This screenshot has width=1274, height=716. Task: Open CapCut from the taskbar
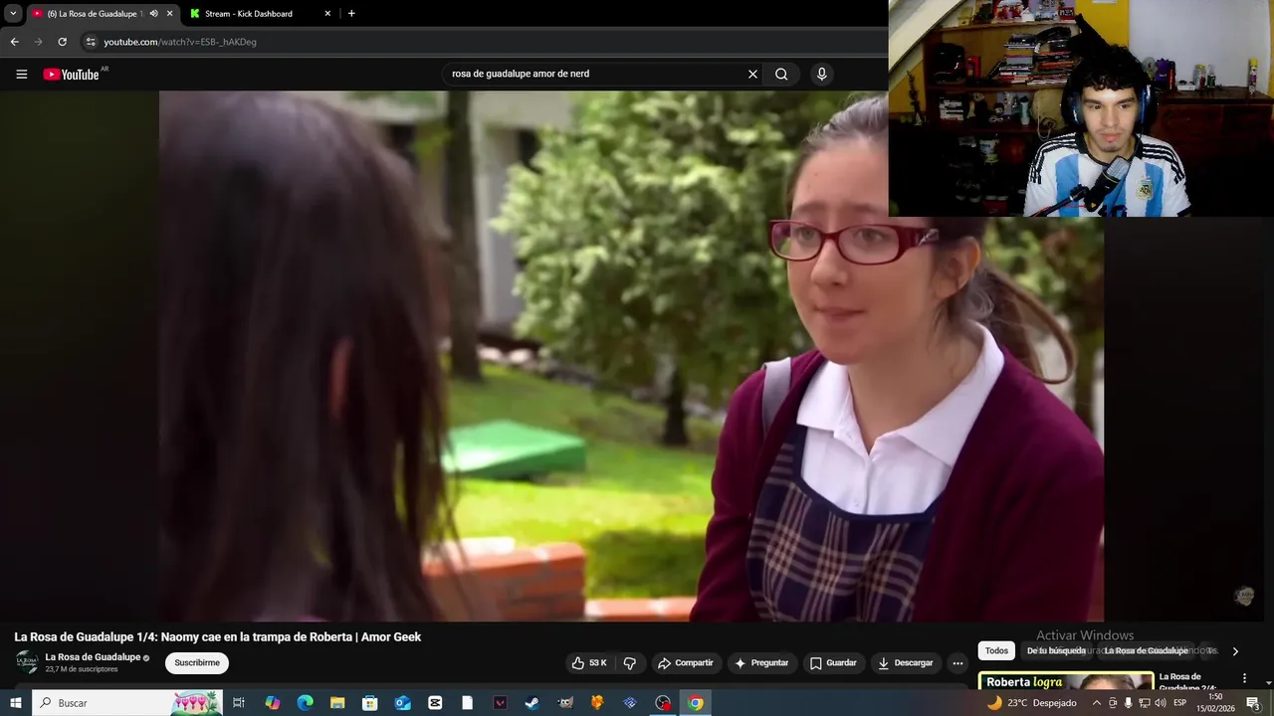pyautogui.click(x=435, y=703)
